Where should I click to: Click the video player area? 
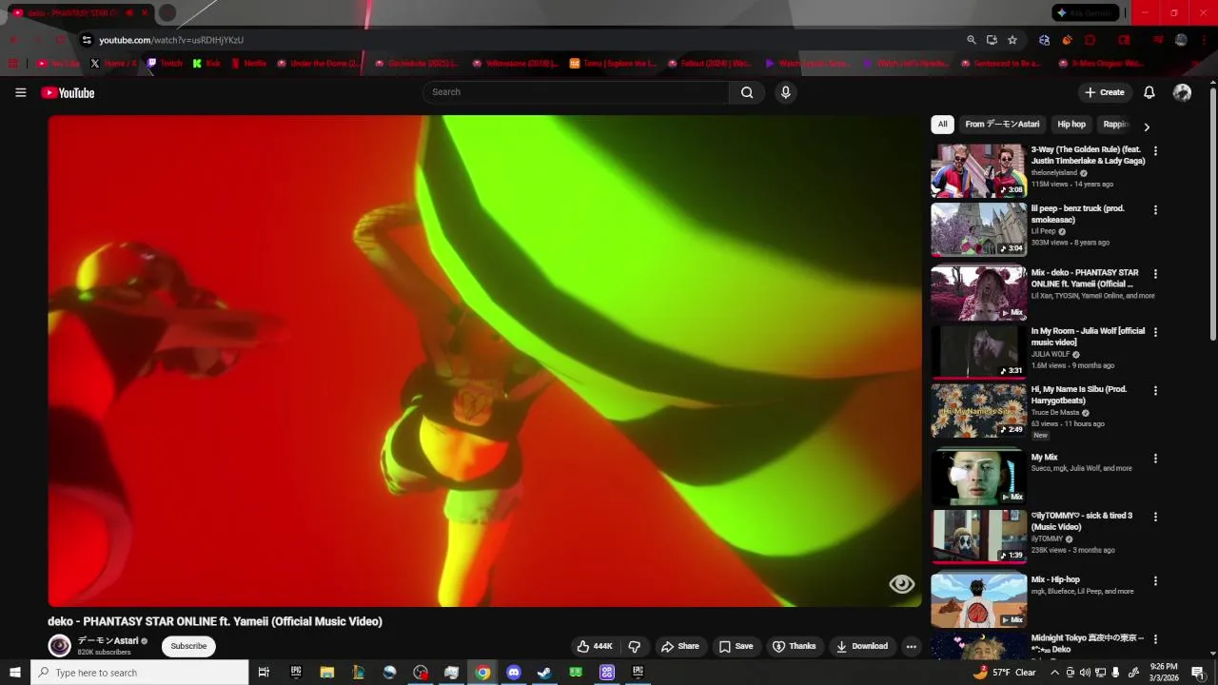point(484,361)
